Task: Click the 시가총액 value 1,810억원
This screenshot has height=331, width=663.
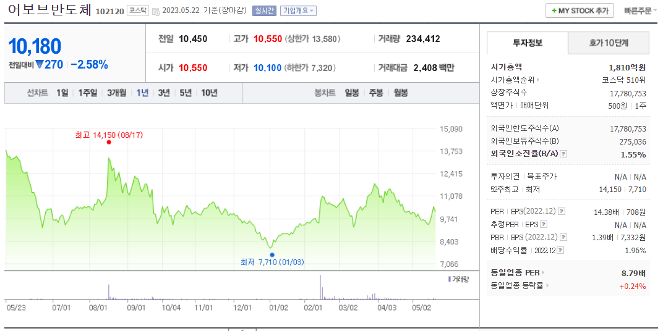Action: 628,67
